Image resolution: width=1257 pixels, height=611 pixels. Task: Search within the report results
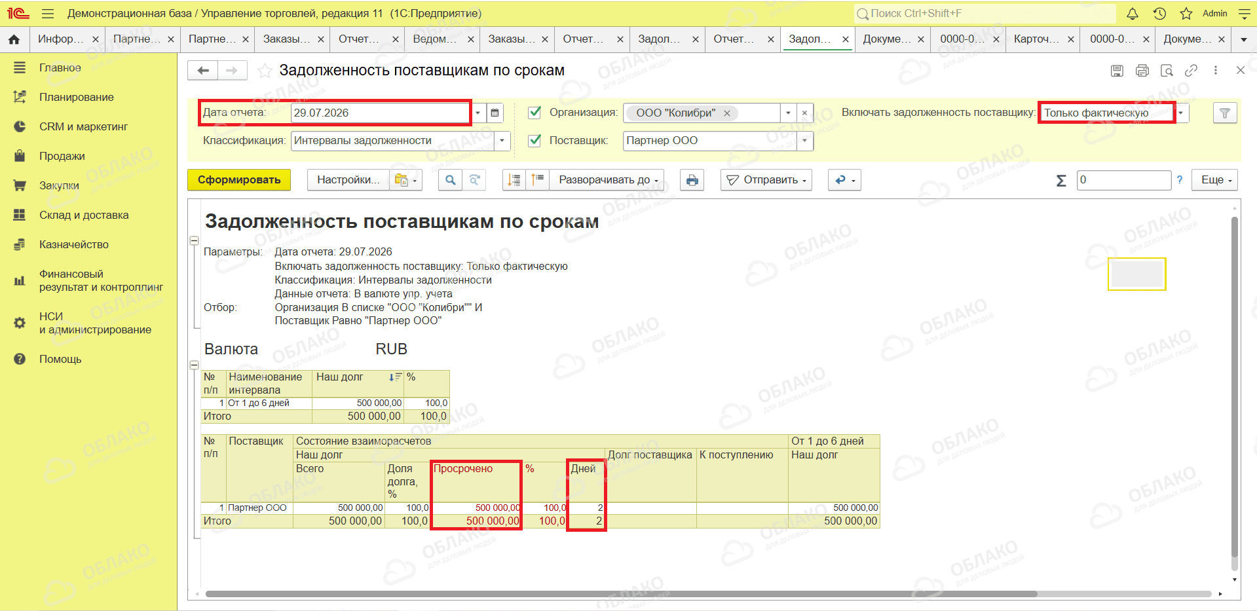(451, 180)
